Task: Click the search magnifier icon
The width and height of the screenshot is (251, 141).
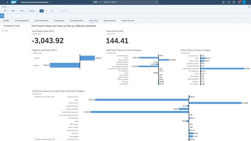Action: pyautogui.click(x=157, y=2)
